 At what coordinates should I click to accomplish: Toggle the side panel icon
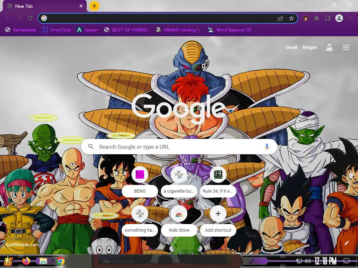pos(328,18)
